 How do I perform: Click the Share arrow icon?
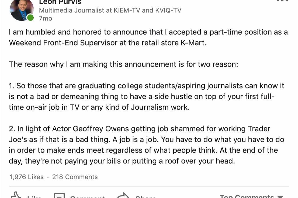[x=123, y=195]
